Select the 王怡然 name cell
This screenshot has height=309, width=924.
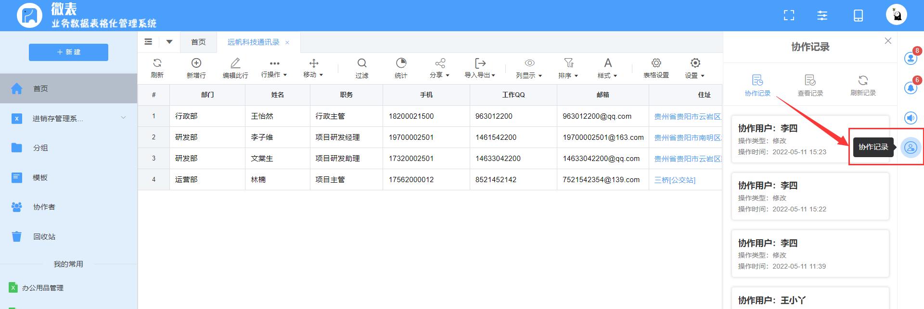[x=278, y=116]
